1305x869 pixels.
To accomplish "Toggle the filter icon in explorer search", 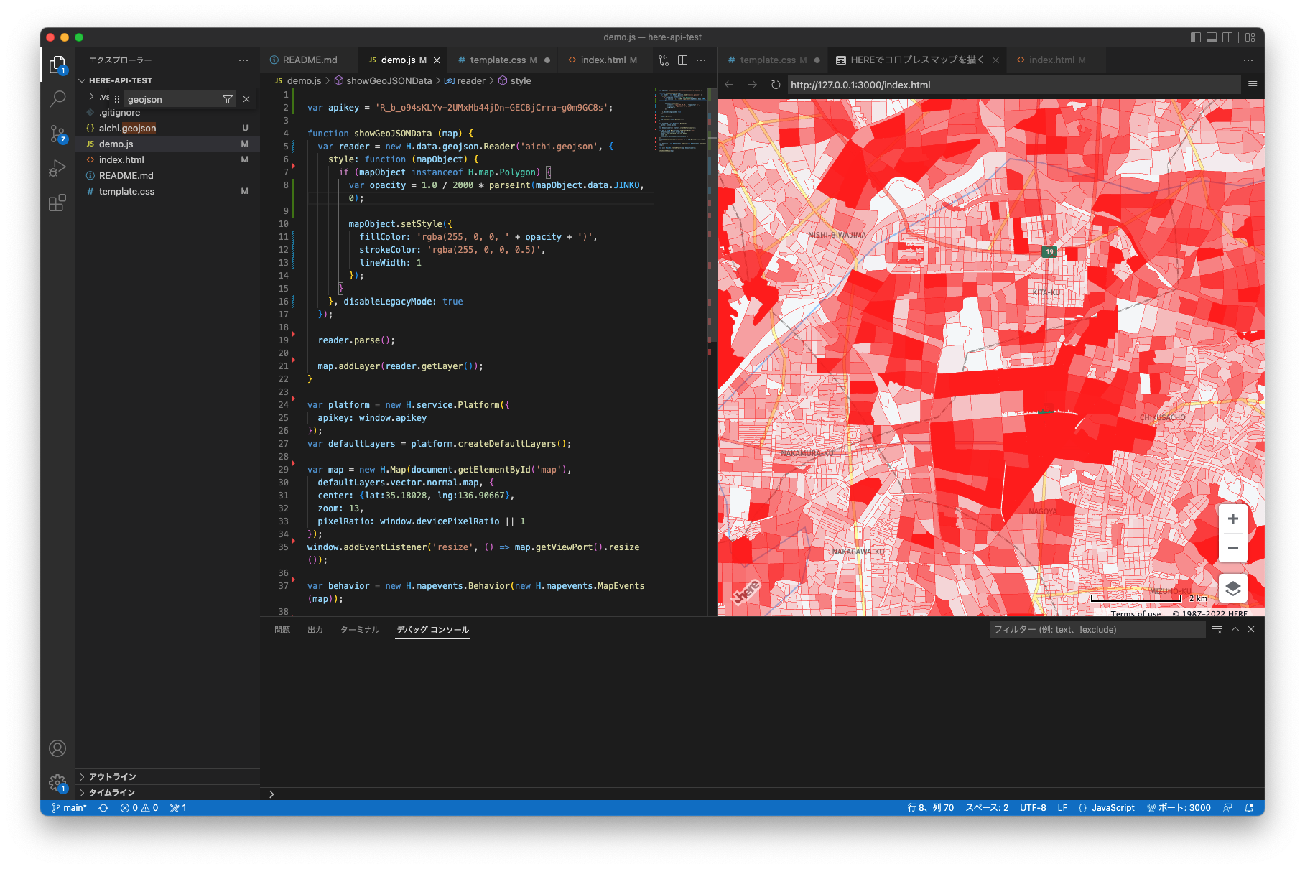I will point(228,99).
